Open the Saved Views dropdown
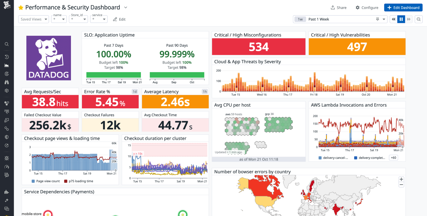The height and width of the screenshot is (216, 427). click(33, 19)
